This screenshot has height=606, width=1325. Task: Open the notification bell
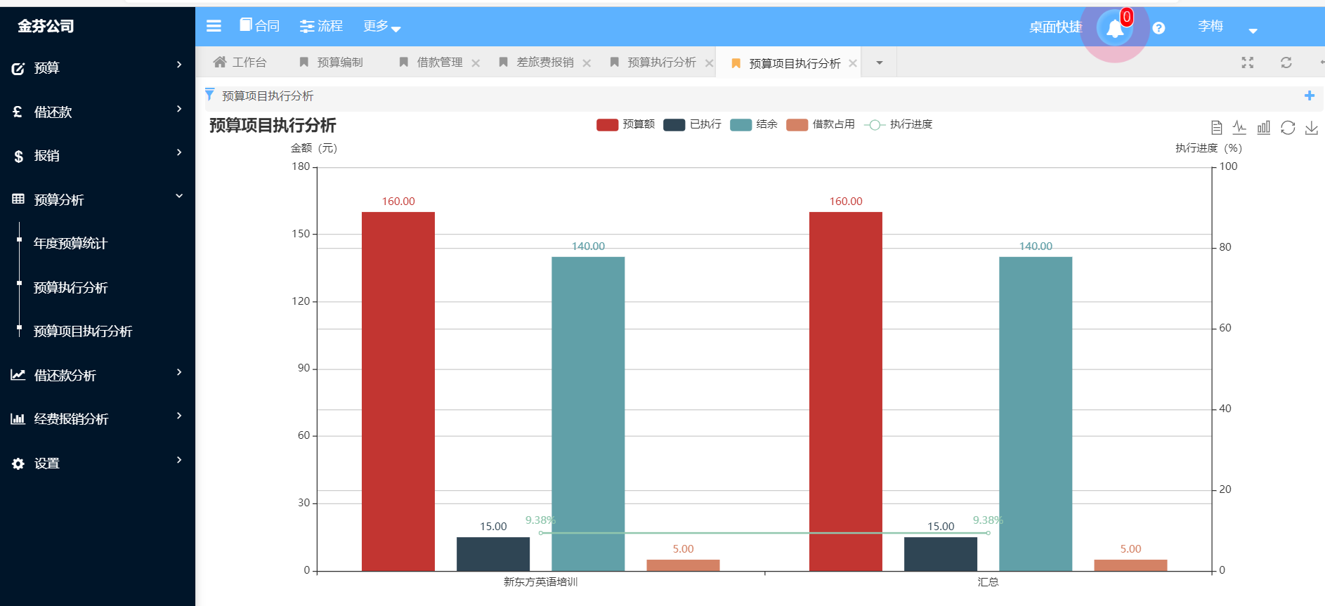click(1115, 28)
